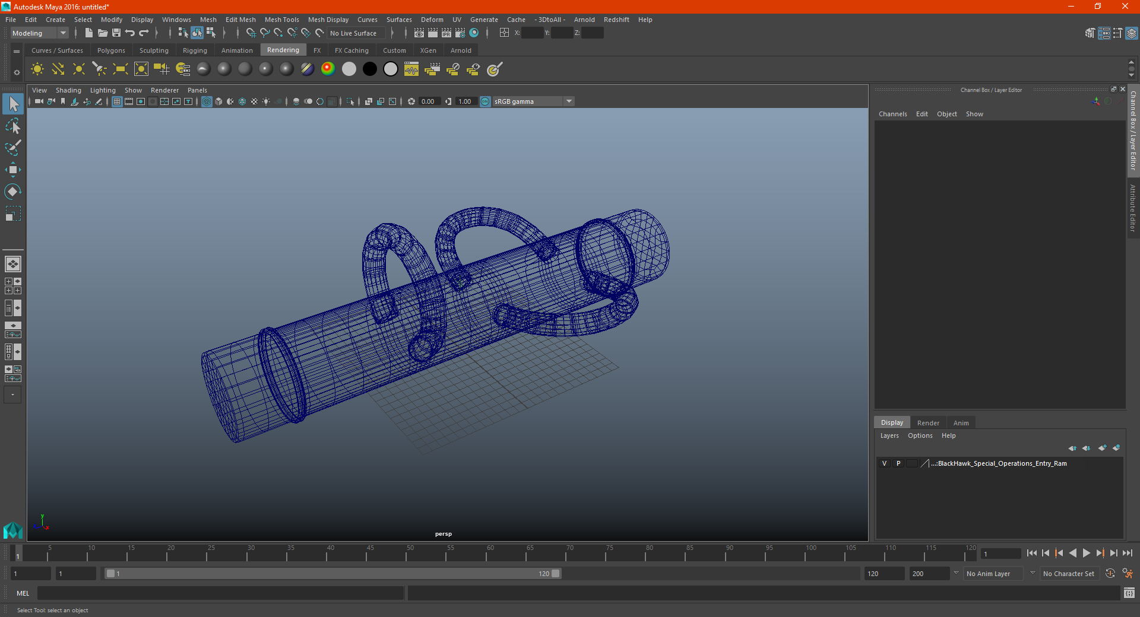Assign the Ramp Shader (rainbow sphere)
1140x617 pixels.
point(328,69)
